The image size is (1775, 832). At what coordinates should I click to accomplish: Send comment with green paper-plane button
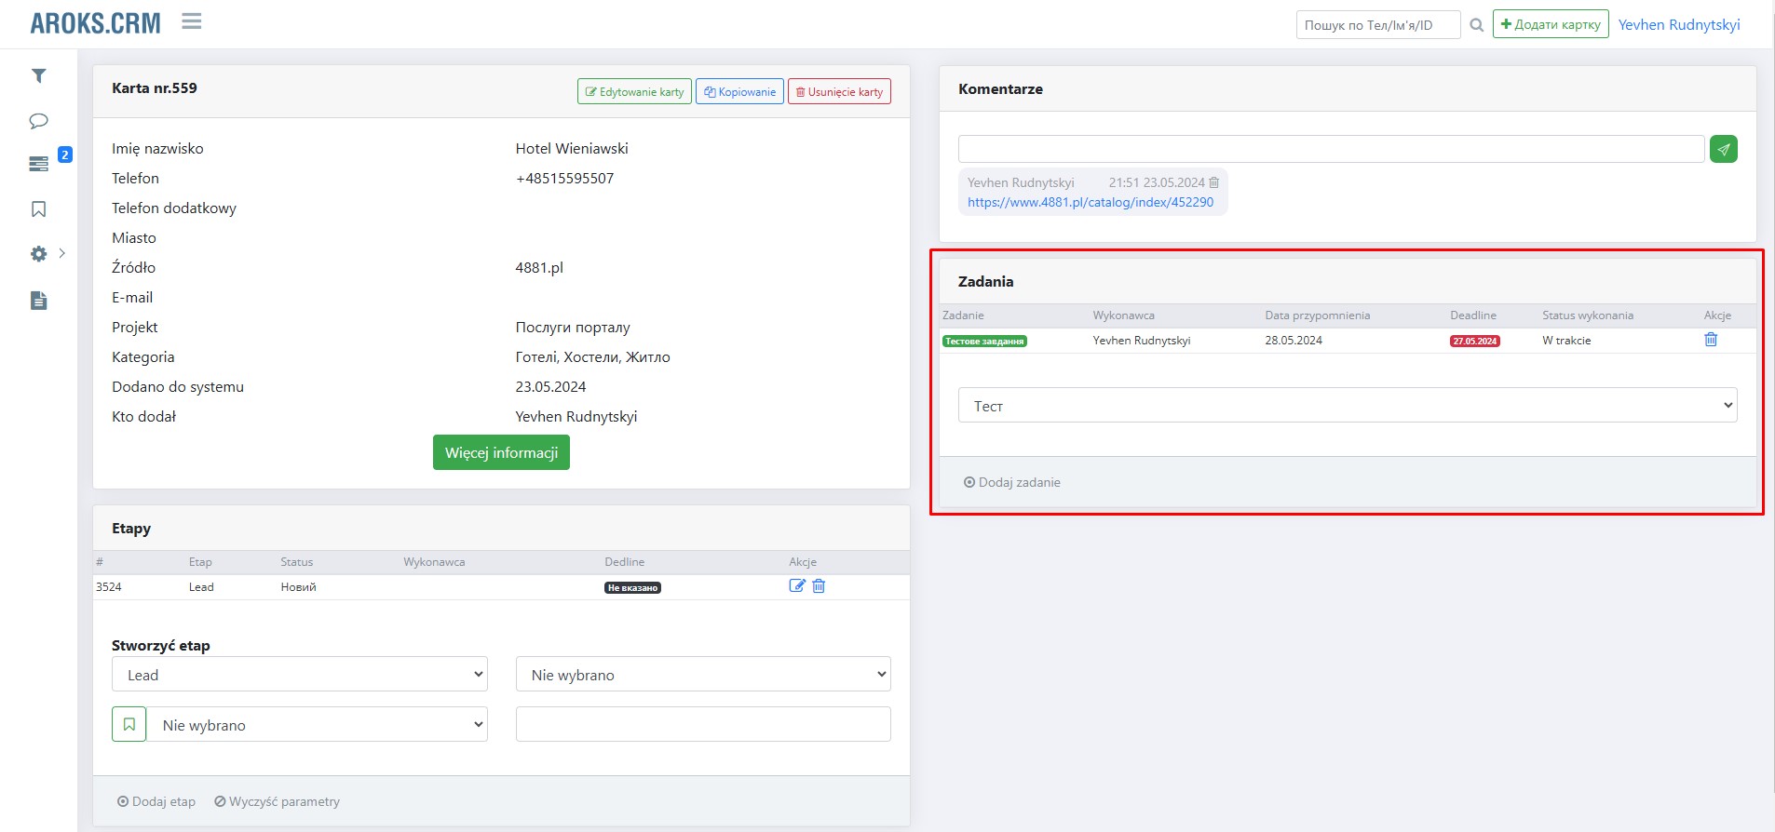tap(1724, 149)
